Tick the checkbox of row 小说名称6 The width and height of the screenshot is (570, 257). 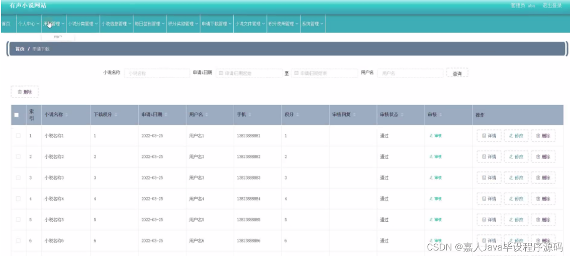(x=18, y=240)
